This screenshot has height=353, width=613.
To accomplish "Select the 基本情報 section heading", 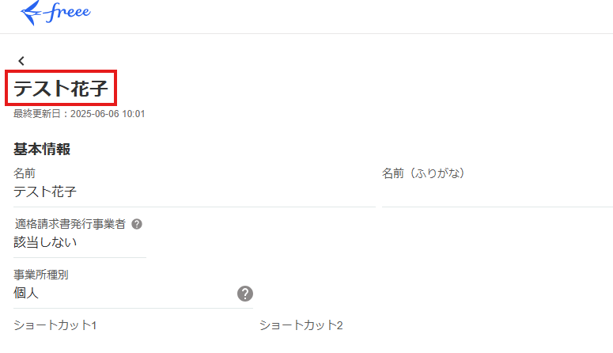I will click(42, 150).
